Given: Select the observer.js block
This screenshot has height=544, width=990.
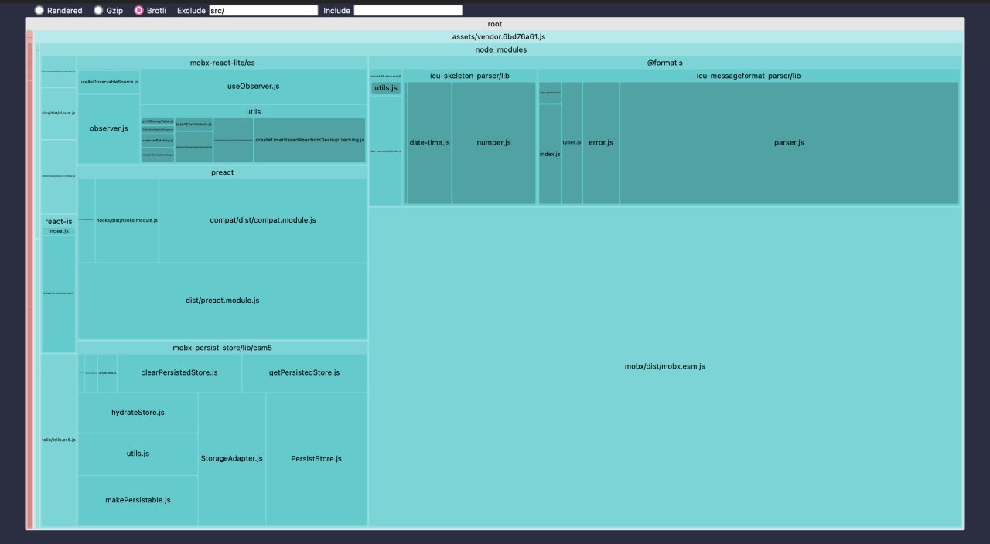Looking at the screenshot, I should click(x=109, y=128).
